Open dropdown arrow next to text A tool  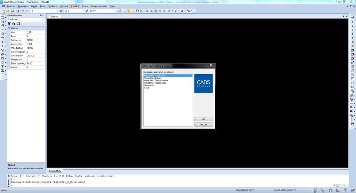(185, 11)
